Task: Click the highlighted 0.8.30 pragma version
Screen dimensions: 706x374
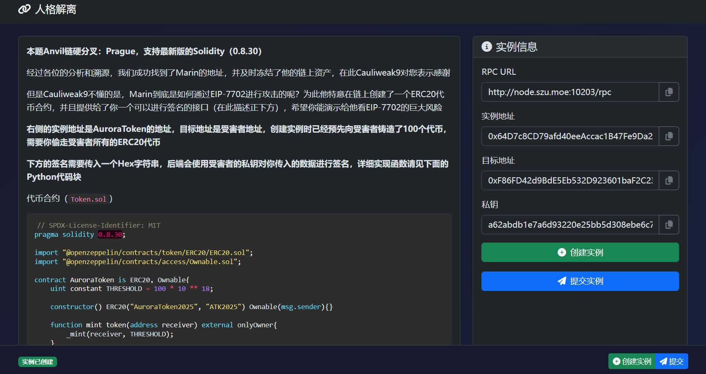Action: click(110, 235)
